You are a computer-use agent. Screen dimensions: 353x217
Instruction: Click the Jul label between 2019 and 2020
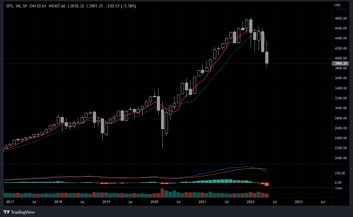click(x=130, y=202)
